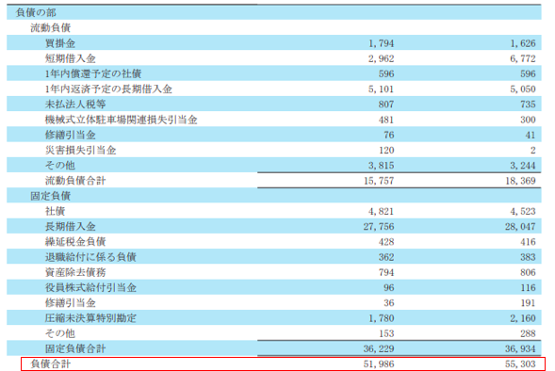Select 1年内返済予定の長期借入金 value 5,050
The height and width of the screenshot is (371, 555).
pos(522,89)
